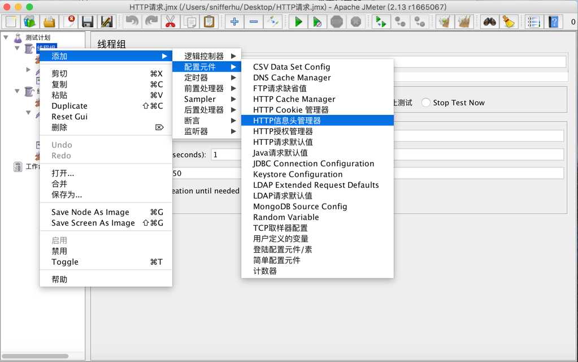Open the 逻辑控制器 submenu
578x362 pixels.
click(x=207, y=56)
